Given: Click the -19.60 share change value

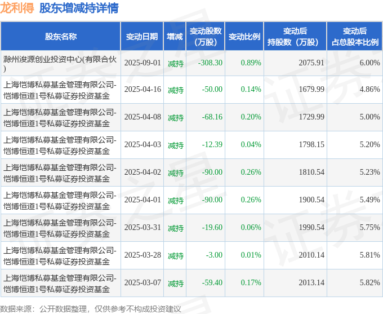Looking at the screenshot, I should (x=212, y=227).
